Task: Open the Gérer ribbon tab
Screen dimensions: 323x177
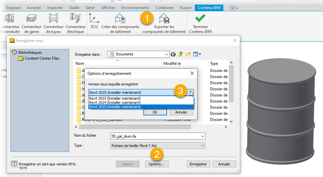Action: pos(90,8)
